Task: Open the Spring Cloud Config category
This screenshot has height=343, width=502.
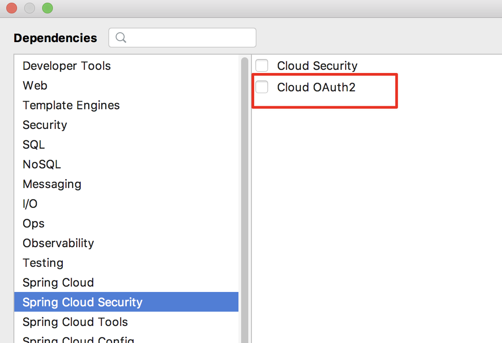Action: (x=78, y=339)
